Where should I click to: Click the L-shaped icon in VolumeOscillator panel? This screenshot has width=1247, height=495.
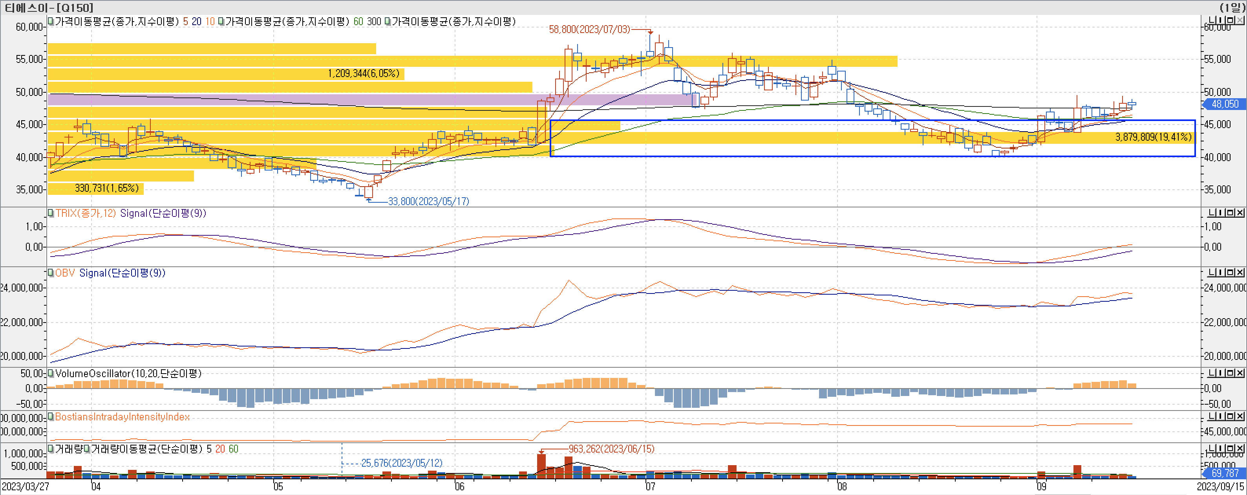tap(1212, 373)
